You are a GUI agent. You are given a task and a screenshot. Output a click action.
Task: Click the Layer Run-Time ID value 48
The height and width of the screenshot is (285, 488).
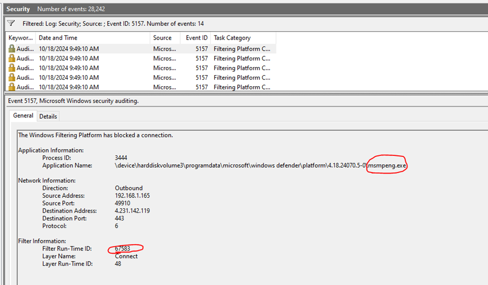pyautogui.click(x=118, y=264)
